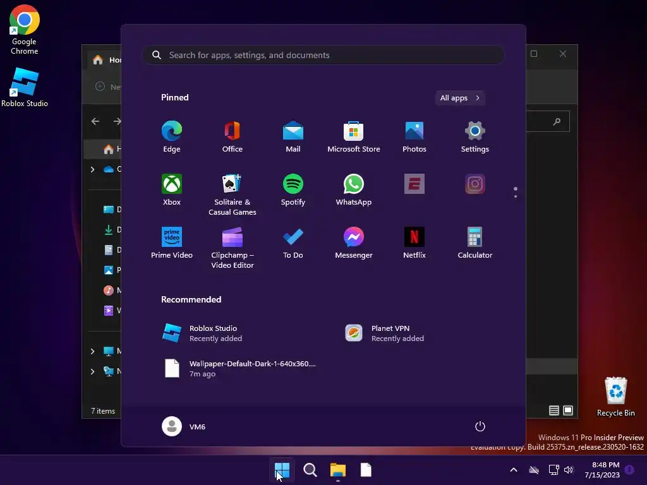Click Forward arrow in File Explorer

(x=117, y=121)
